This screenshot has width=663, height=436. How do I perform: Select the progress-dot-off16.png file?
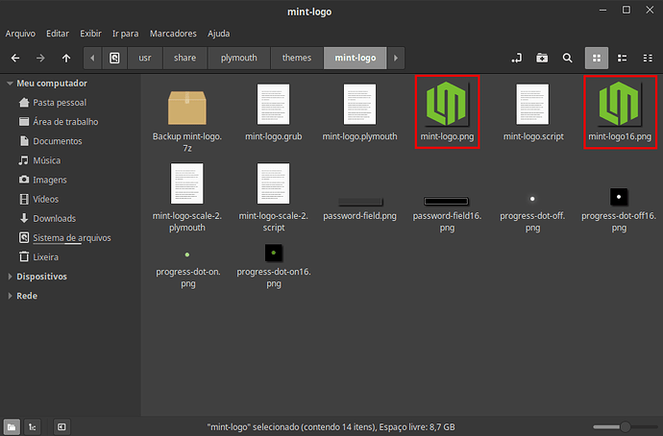(x=619, y=197)
